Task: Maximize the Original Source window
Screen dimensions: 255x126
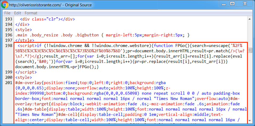Action: coord(233,4)
